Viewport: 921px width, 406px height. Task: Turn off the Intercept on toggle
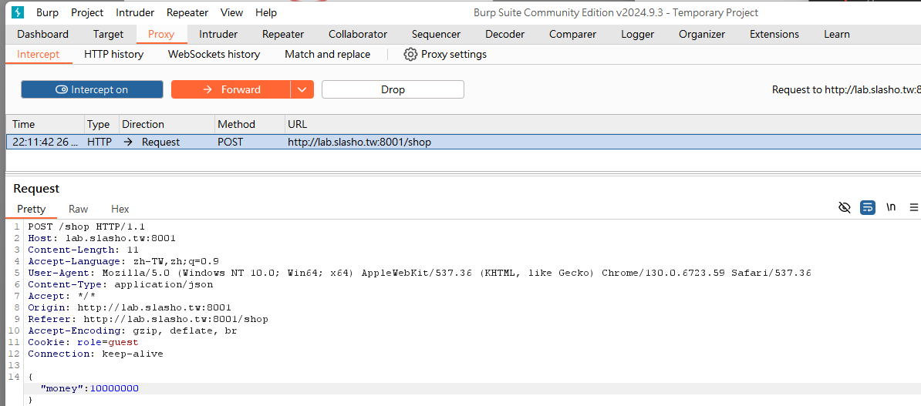(93, 90)
